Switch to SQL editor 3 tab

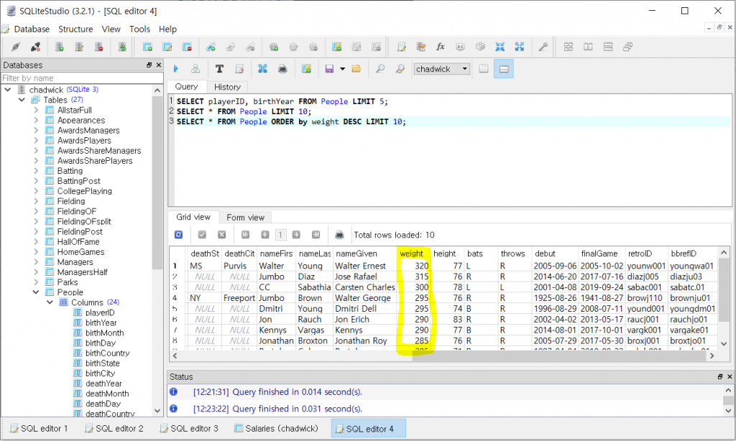tap(189, 428)
